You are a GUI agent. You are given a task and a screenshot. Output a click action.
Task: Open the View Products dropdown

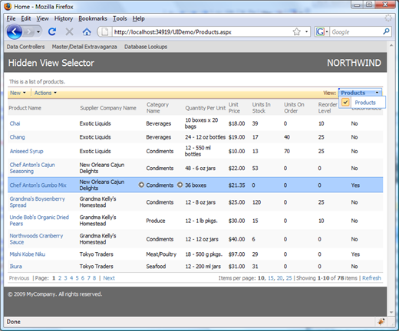(360, 93)
